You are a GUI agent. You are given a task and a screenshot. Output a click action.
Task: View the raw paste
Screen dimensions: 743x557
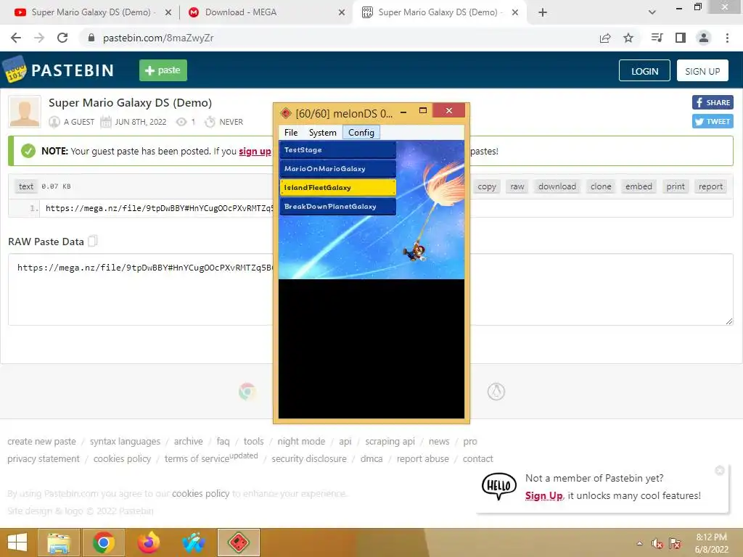coord(517,186)
